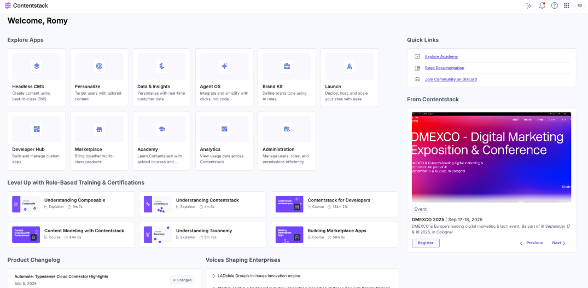Click the UI Changes tag in changelog
This screenshot has height=288, width=588.
(x=182, y=280)
